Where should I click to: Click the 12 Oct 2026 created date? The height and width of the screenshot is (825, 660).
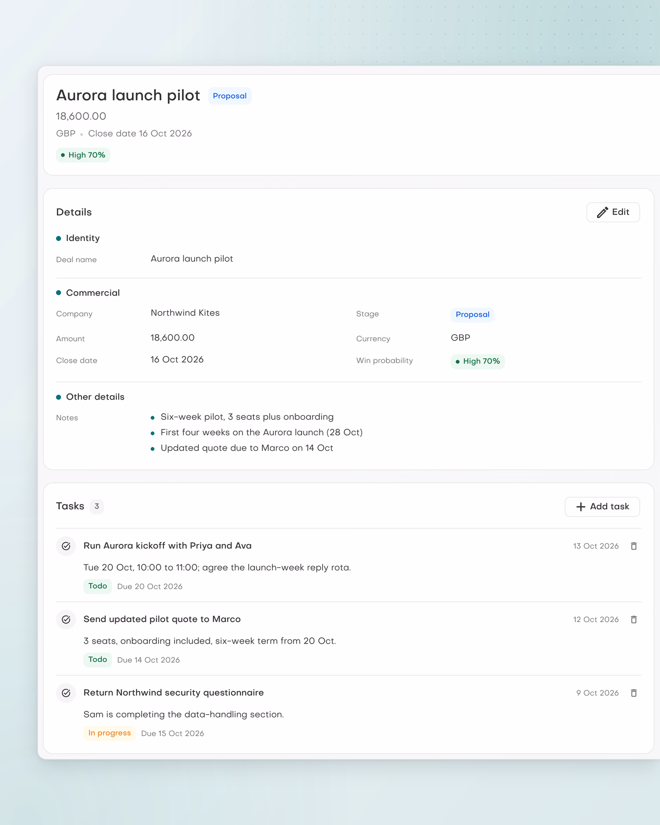(x=596, y=620)
